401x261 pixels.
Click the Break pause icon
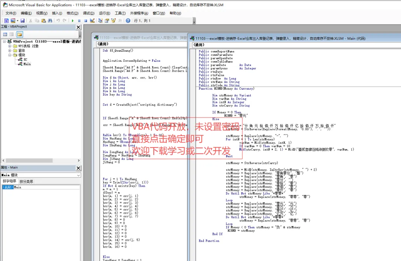tap(79, 20)
